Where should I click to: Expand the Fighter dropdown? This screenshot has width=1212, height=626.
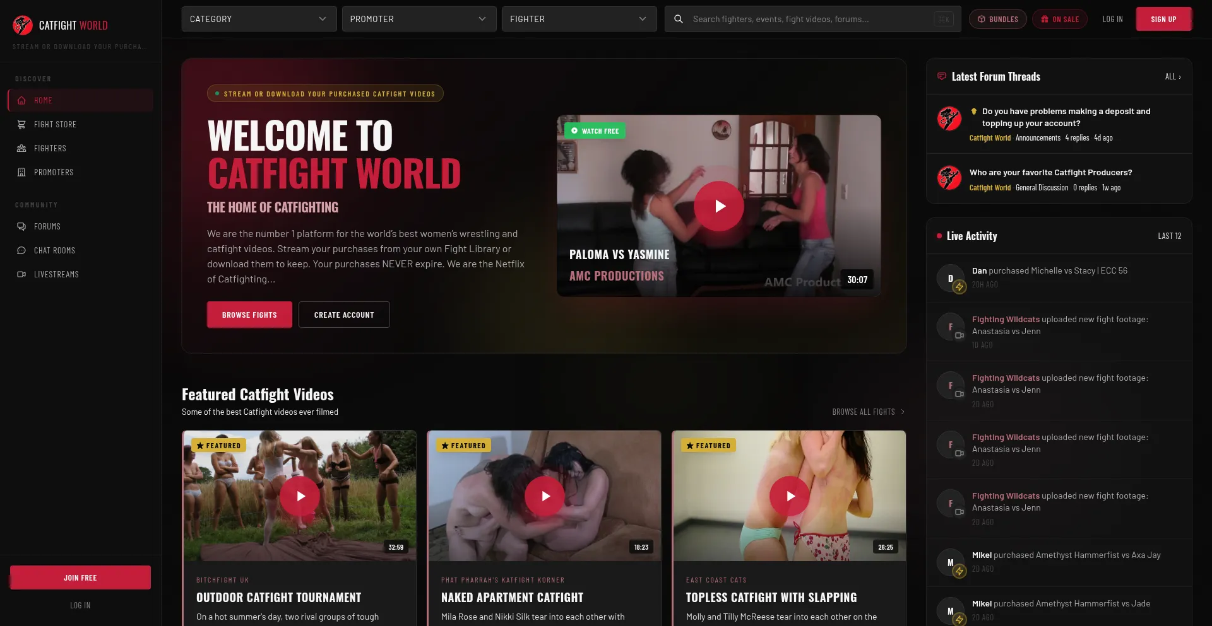[579, 19]
